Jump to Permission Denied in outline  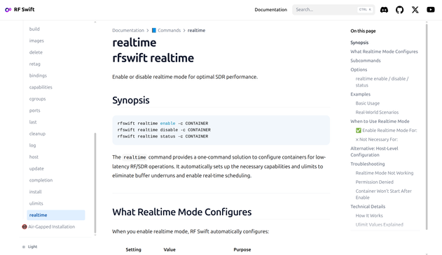tap(374, 182)
